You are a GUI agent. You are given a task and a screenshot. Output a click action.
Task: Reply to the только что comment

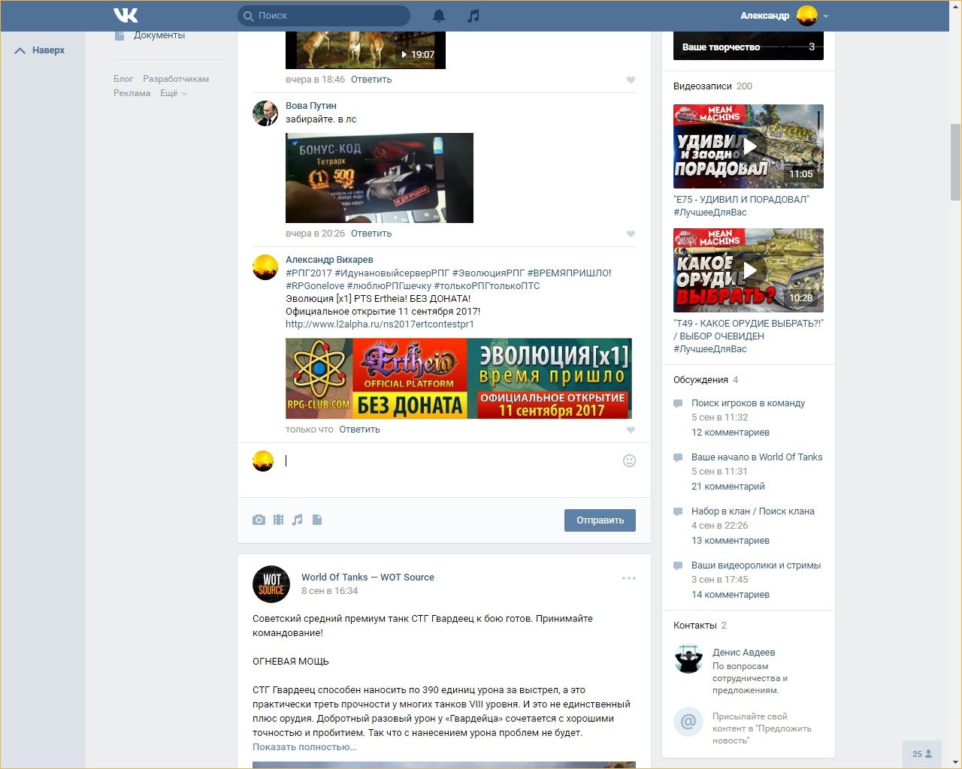click(359, 430)
